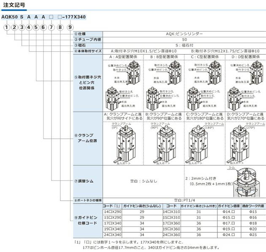Click the コード「1」 table header

[x=111, y=206]
